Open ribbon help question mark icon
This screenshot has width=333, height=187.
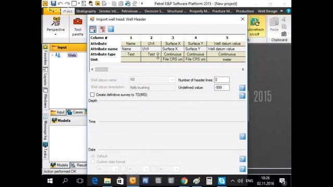coord(288,11)
